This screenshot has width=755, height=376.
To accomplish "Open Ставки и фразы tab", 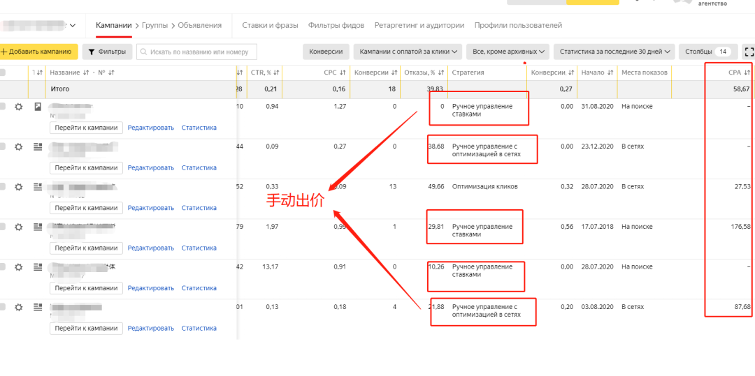I will (x=270, y=25).
